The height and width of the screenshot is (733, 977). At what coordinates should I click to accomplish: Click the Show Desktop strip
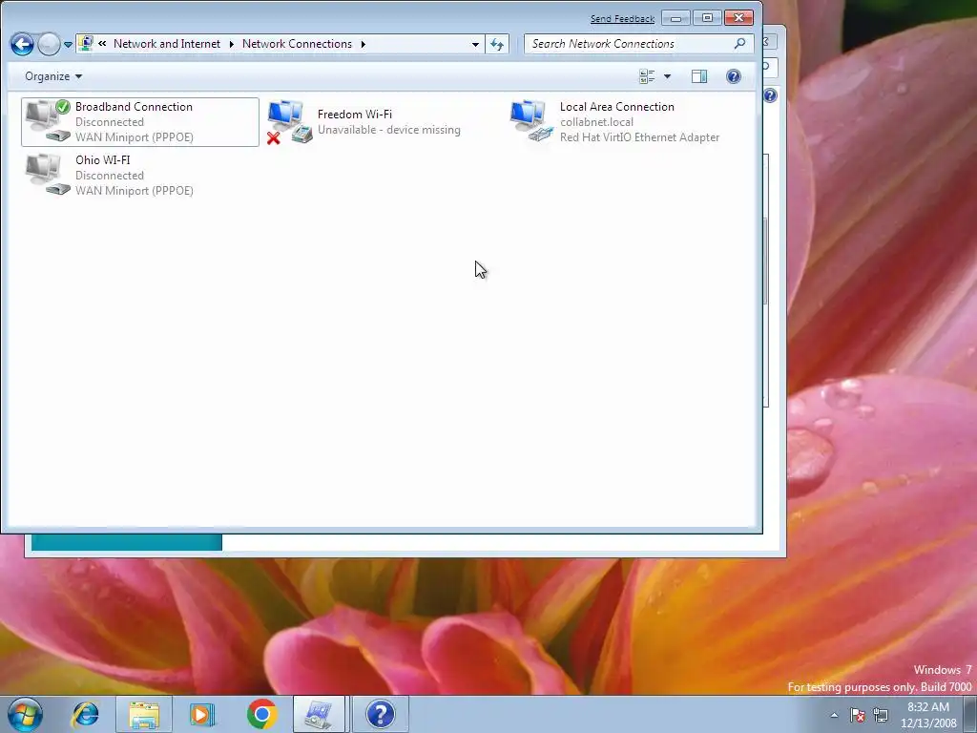[969, 714]
